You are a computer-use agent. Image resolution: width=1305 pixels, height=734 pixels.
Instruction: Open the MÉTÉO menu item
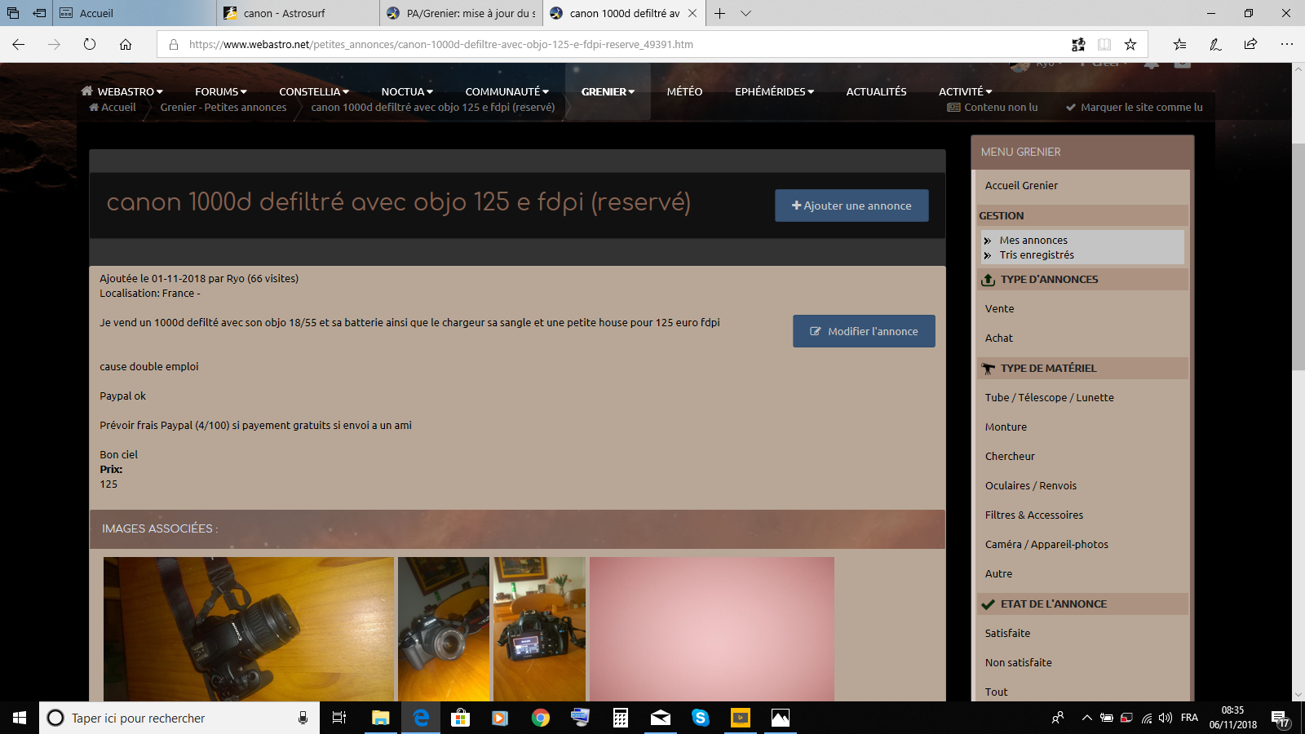tap(684, 91)
